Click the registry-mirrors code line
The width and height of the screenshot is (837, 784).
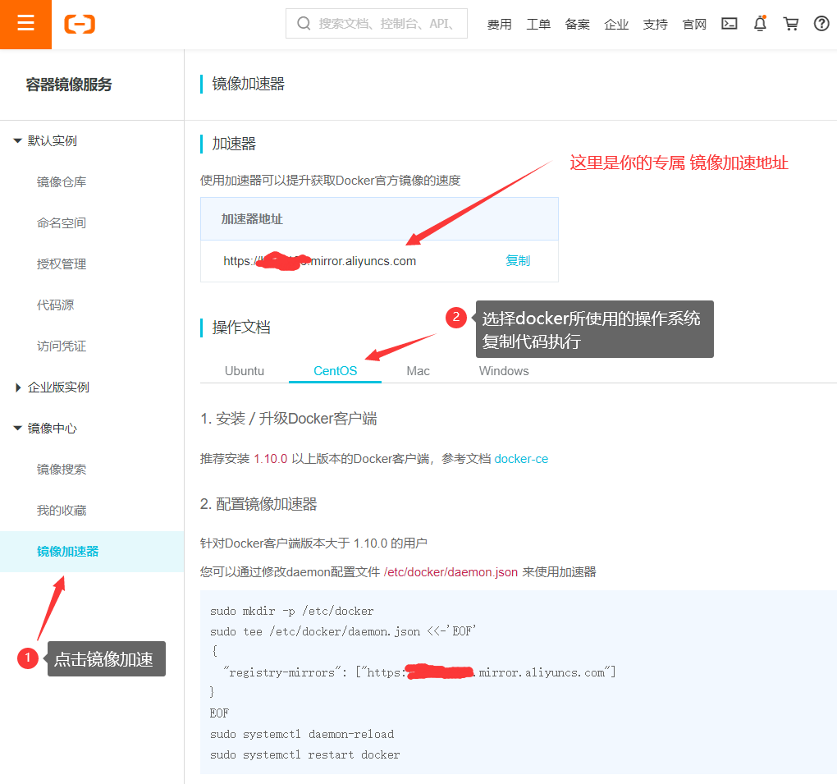(419, 672)
